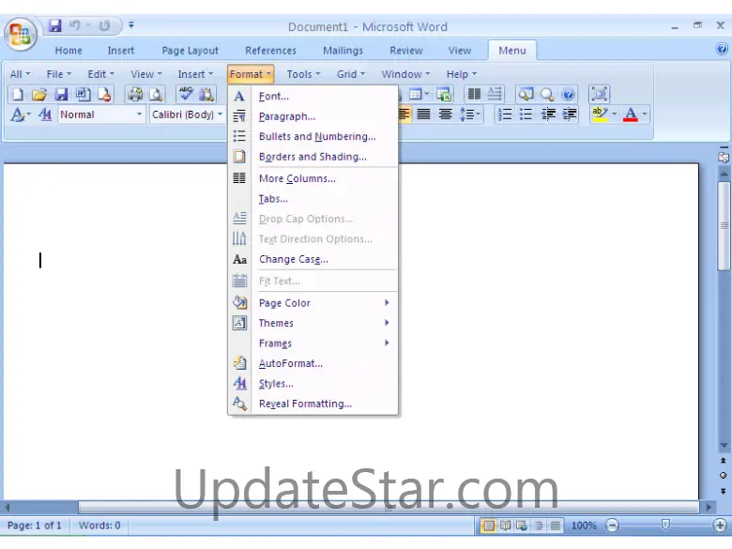Viewport: 732px width, 549px height.
Task: Open the Tools dropdown menu
Action: click(x=303, y=74)
